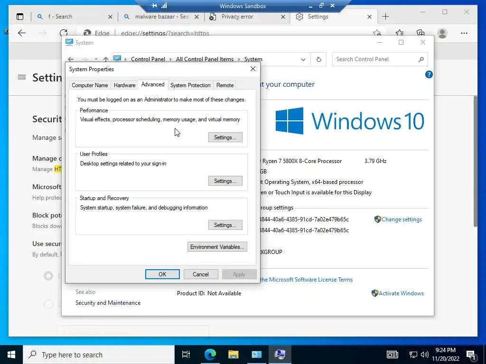
Task: Open Edge Settings and more menu
Action: [x=464, y=33]
